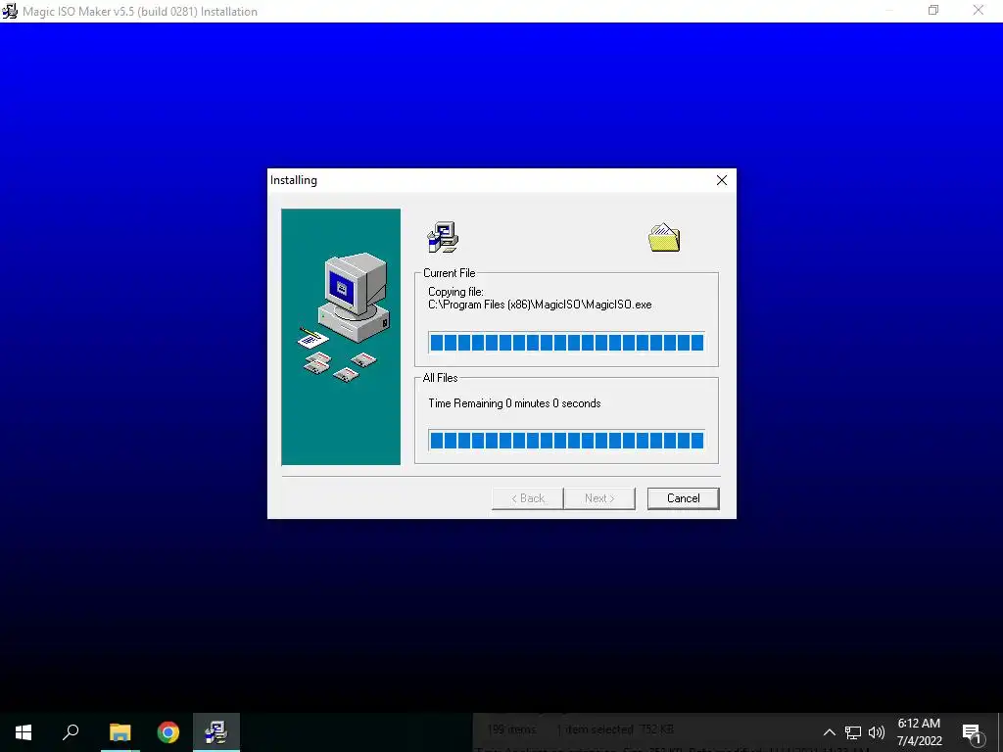Click the Cancel button in the installer
This screenshot has height=752, width=1003.
(x=683, y=498)
